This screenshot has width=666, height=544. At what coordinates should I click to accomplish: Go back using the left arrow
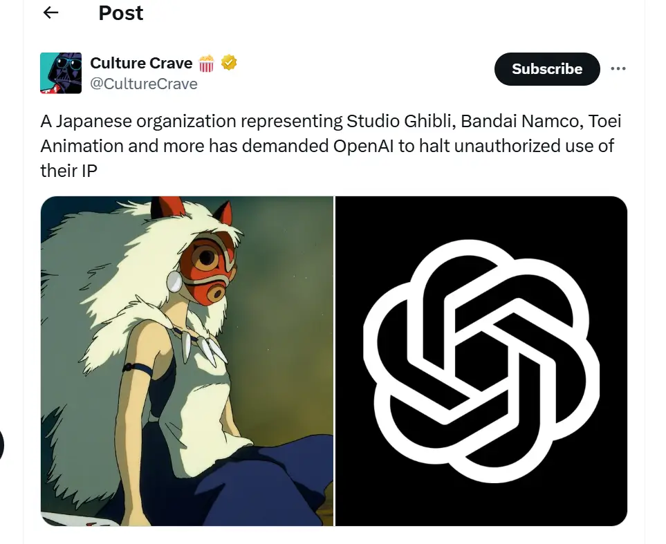click(50, 12)
